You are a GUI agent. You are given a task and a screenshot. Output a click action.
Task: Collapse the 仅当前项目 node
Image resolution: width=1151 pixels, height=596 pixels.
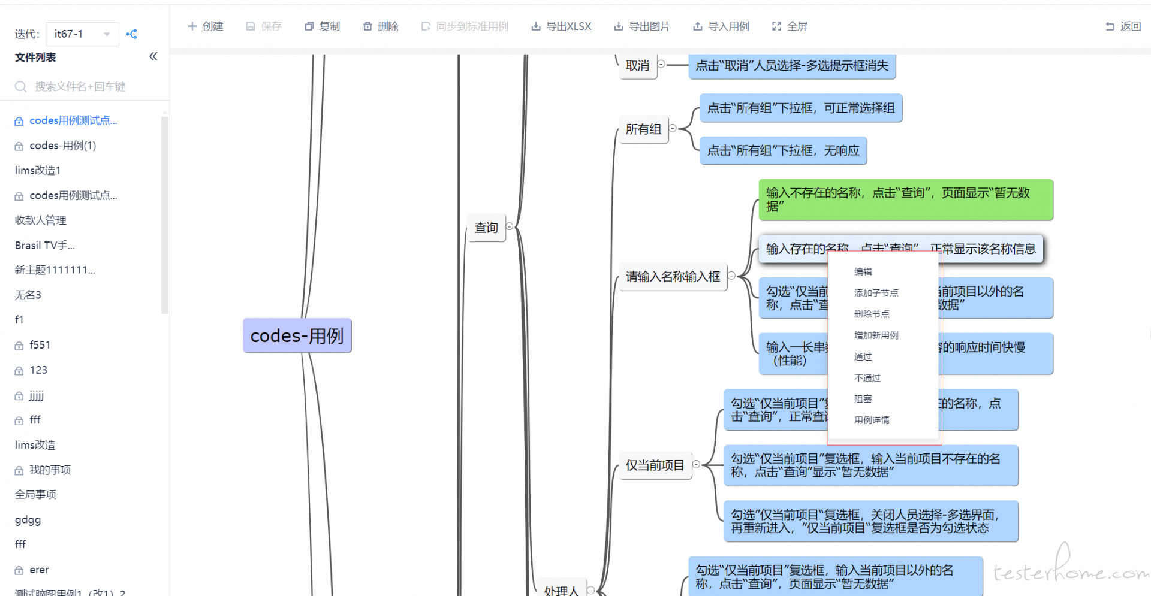tap(696, 464)
